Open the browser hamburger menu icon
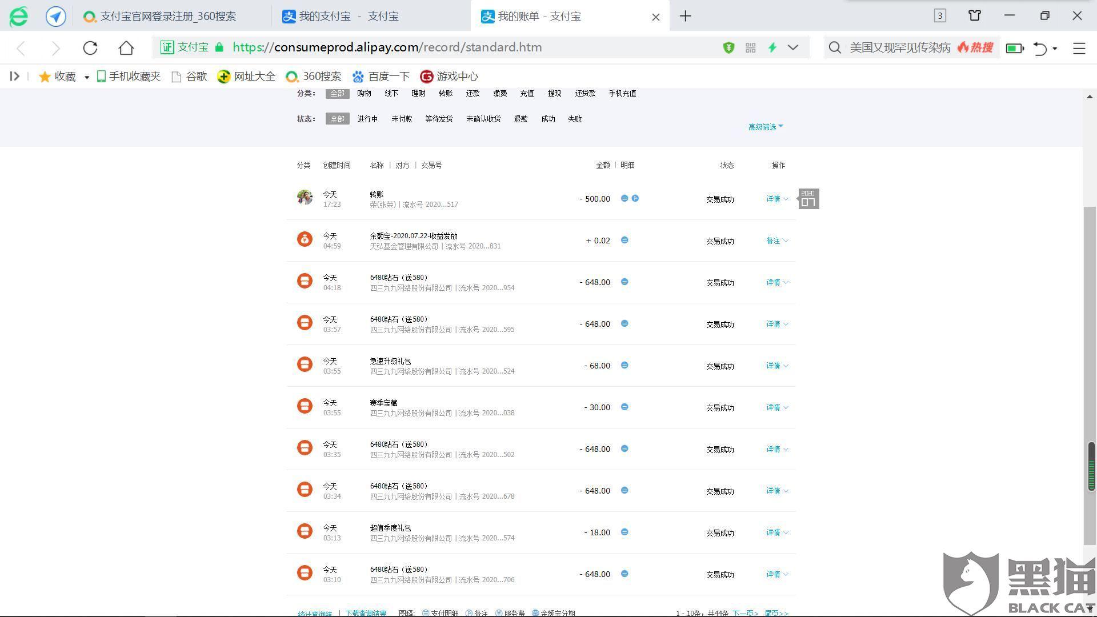Image resolution: width=1097 pixels, height=617 pixels. pyautogui.click(x=1079, y=49)
